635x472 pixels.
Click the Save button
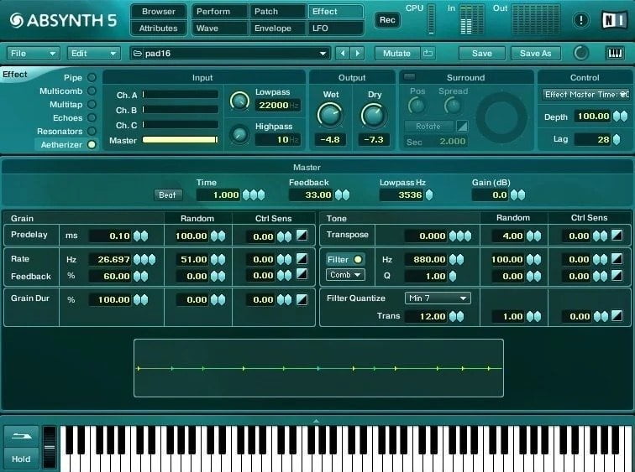pos(481,54)
